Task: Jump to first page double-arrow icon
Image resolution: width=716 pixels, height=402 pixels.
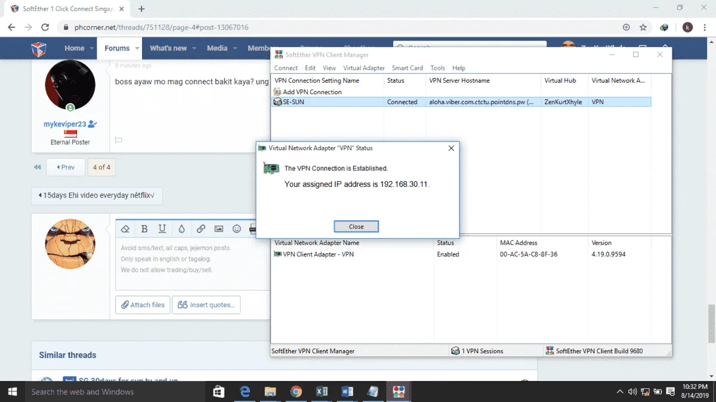Action: click(38, 167)
